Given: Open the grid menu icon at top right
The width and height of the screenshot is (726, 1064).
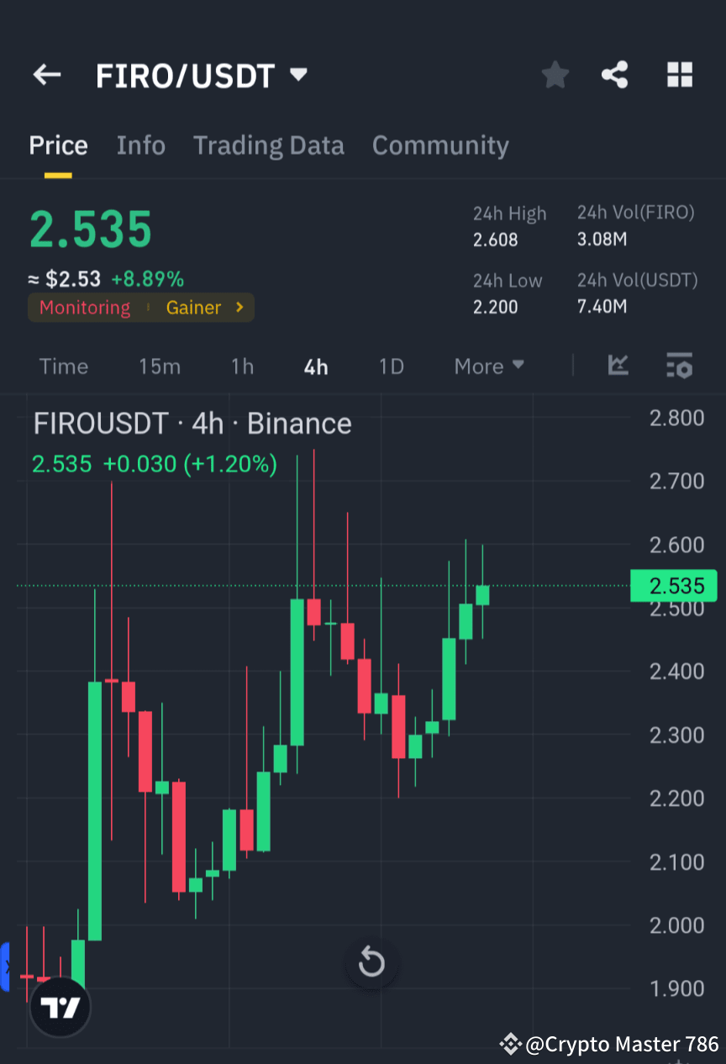Looking at the screenshot, I should click(679, 75).
